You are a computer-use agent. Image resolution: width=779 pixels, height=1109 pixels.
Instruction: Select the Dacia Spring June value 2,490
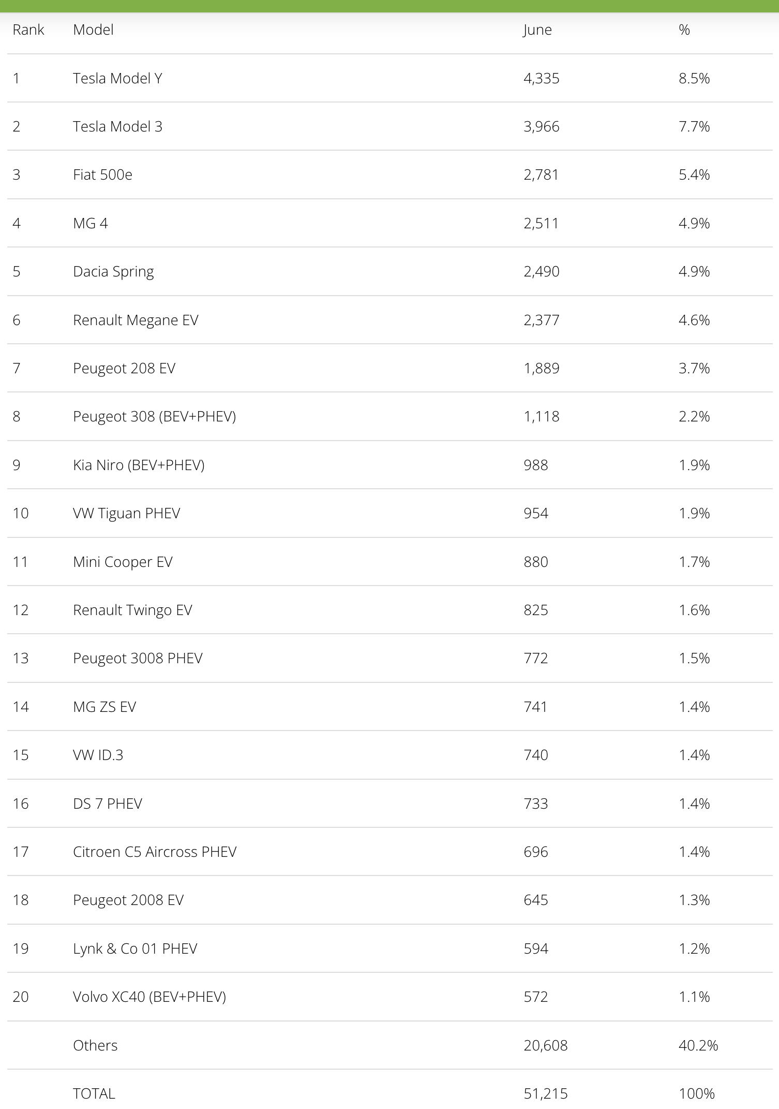[x=542, y=272]
